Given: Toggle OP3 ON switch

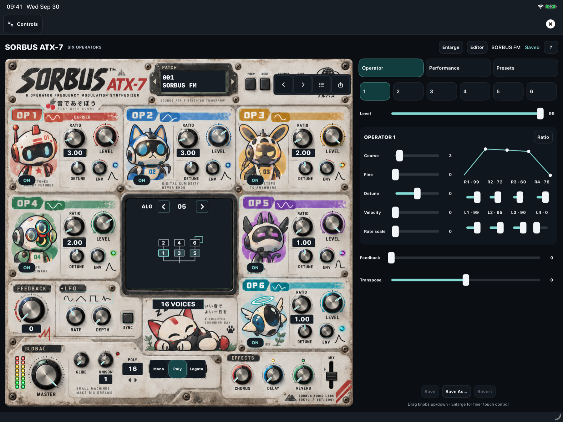Looking at the screenshot, I should tap(255, 180).
